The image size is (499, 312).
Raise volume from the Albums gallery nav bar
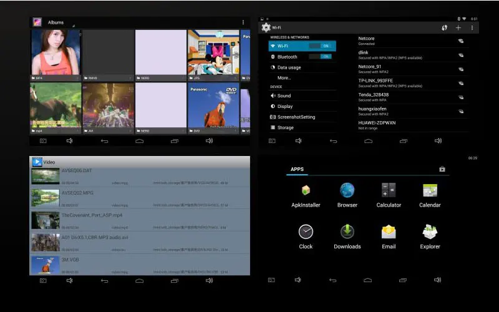click(x=209, y=141)
